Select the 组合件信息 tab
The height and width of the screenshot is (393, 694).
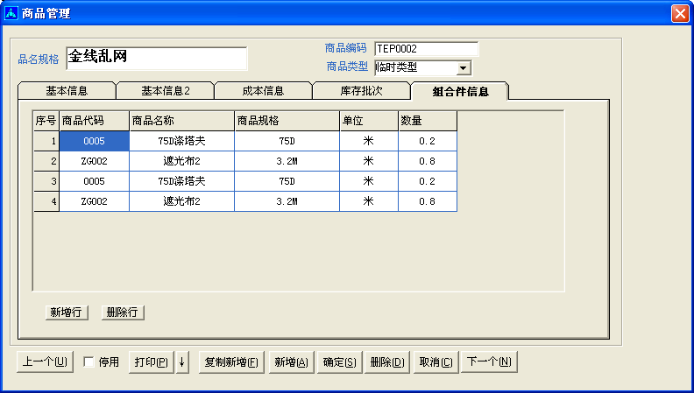[x=460, y=91]
